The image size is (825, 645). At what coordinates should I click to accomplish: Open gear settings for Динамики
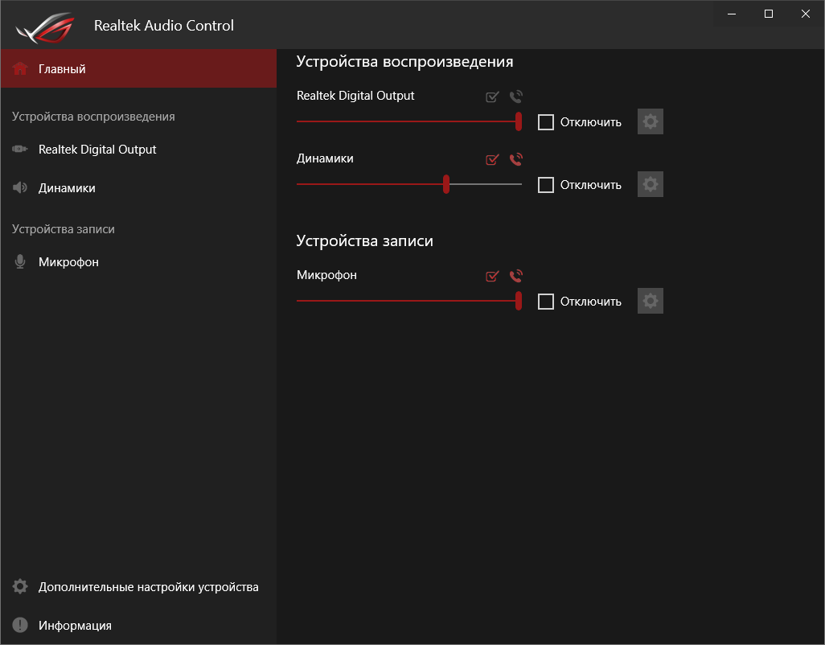click(x=651, y=185)
